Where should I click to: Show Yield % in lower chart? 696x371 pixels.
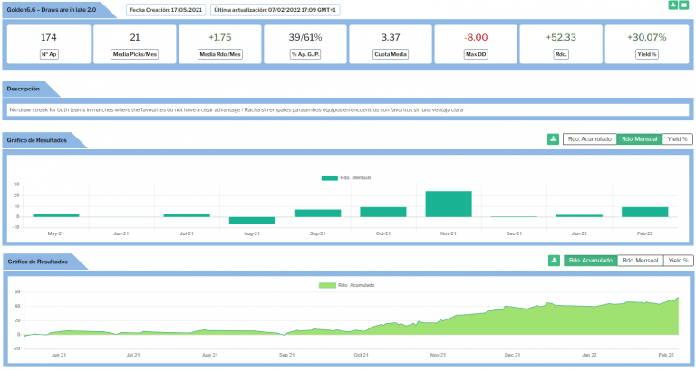(x=677, y=261)
